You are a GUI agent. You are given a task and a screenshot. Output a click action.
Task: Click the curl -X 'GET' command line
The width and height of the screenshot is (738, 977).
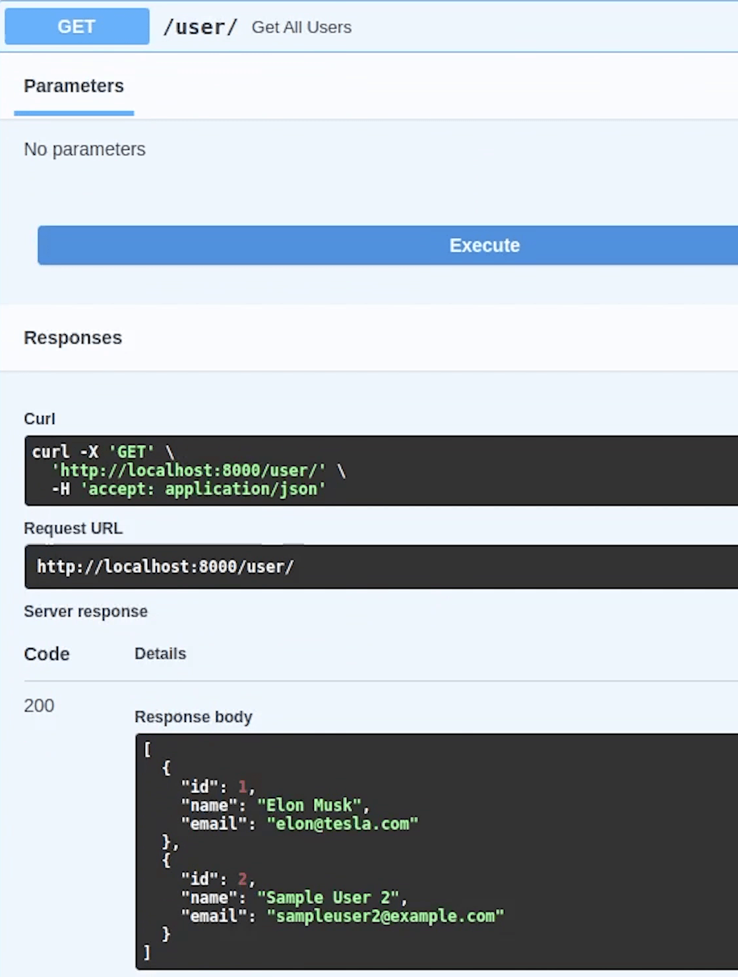point(103,452)
